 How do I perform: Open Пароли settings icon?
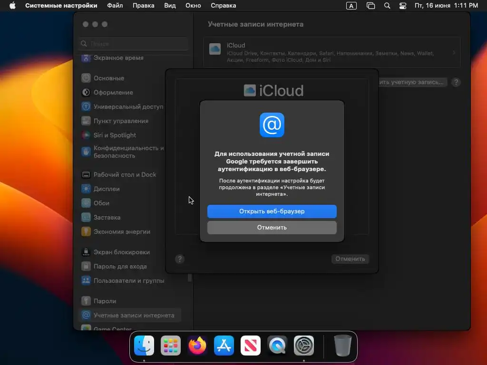pos(86,301)
